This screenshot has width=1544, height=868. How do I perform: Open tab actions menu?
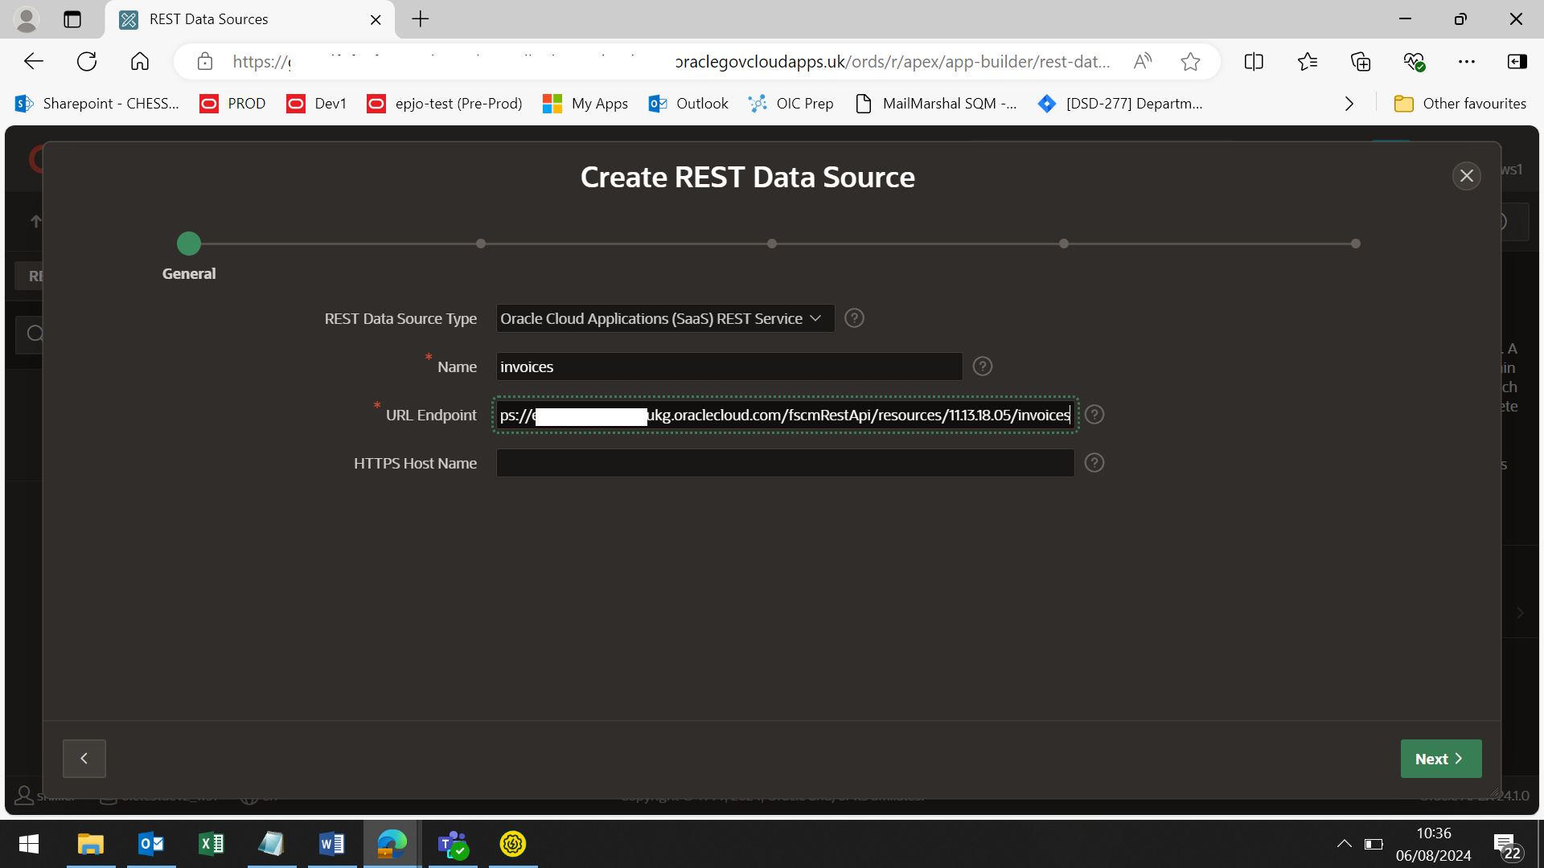point(72,19)
